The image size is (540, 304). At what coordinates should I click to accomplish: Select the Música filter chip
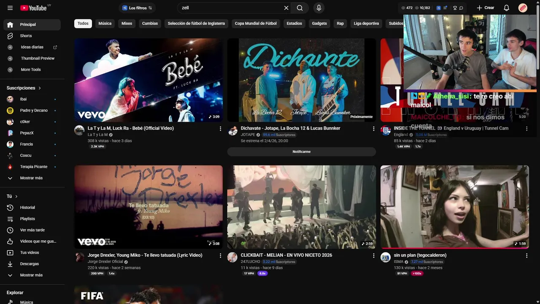coord(105,24)
